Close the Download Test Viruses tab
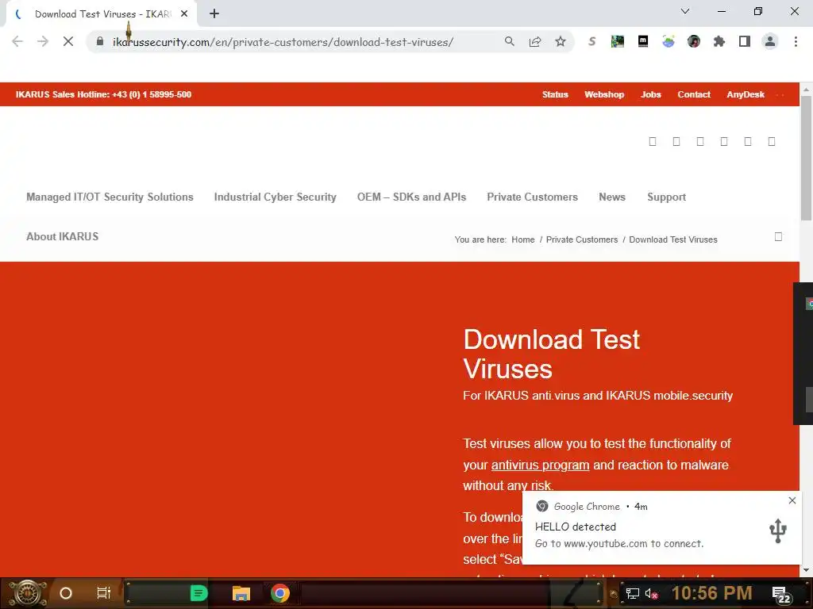This screenshot has height=609, width=813. (x=184, y=14)
